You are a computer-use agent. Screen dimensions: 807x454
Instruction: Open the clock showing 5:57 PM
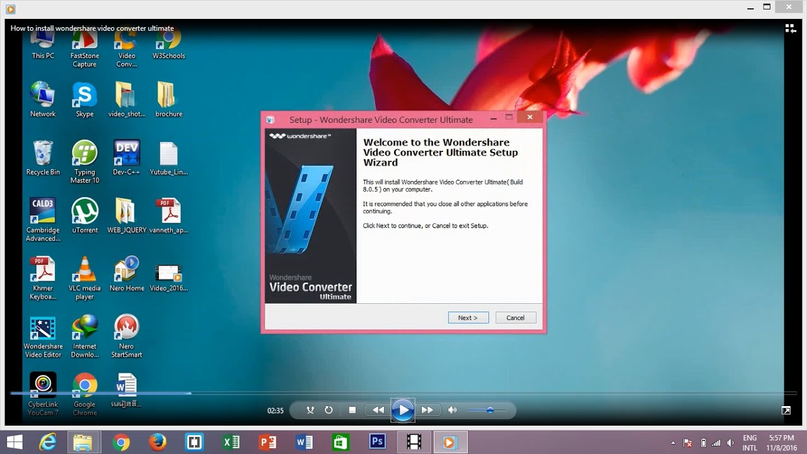coord(782,443)
